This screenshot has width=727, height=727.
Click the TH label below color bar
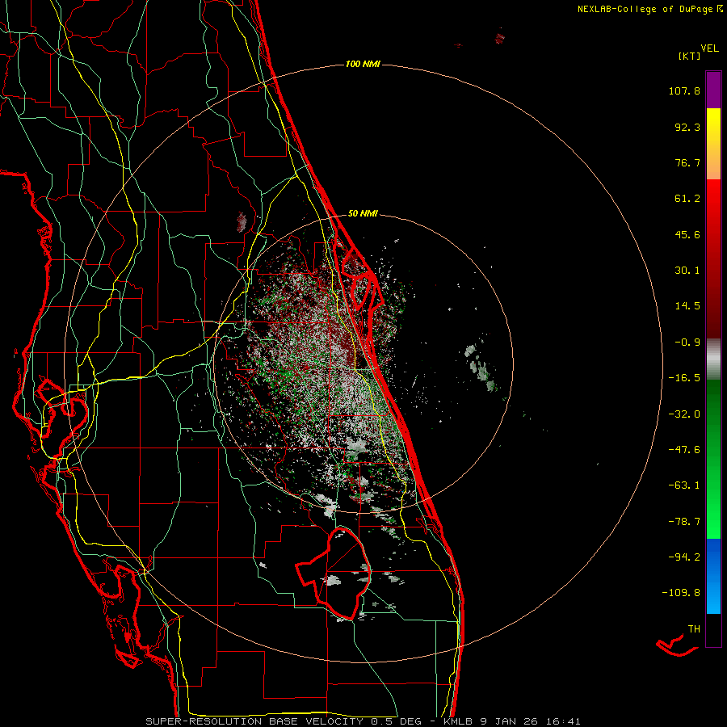click(694, 629)
